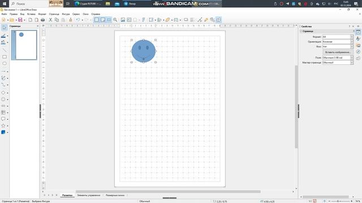Toggle the sidebar Properties deck button

click(358, 32)
